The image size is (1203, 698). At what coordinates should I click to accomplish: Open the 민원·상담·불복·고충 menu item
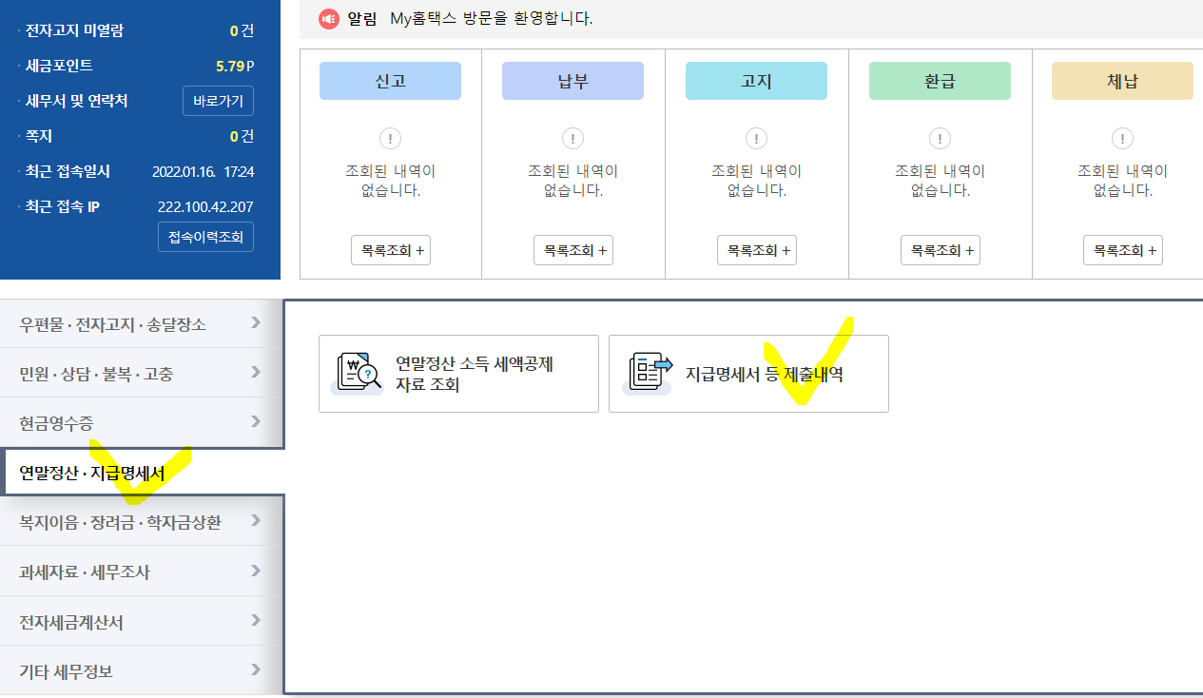pyautogui.click(x=141, y=373)
